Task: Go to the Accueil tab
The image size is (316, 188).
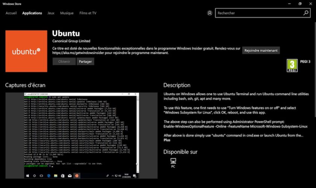Action: tap(11, 13)
